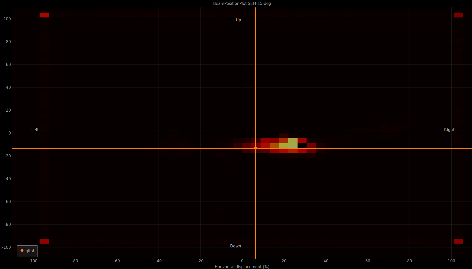Click the x-axis tick label '20'

pos(284,261)
